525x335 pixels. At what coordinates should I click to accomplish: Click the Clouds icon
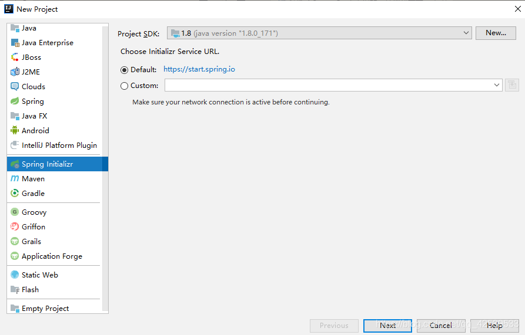[15, 86]
